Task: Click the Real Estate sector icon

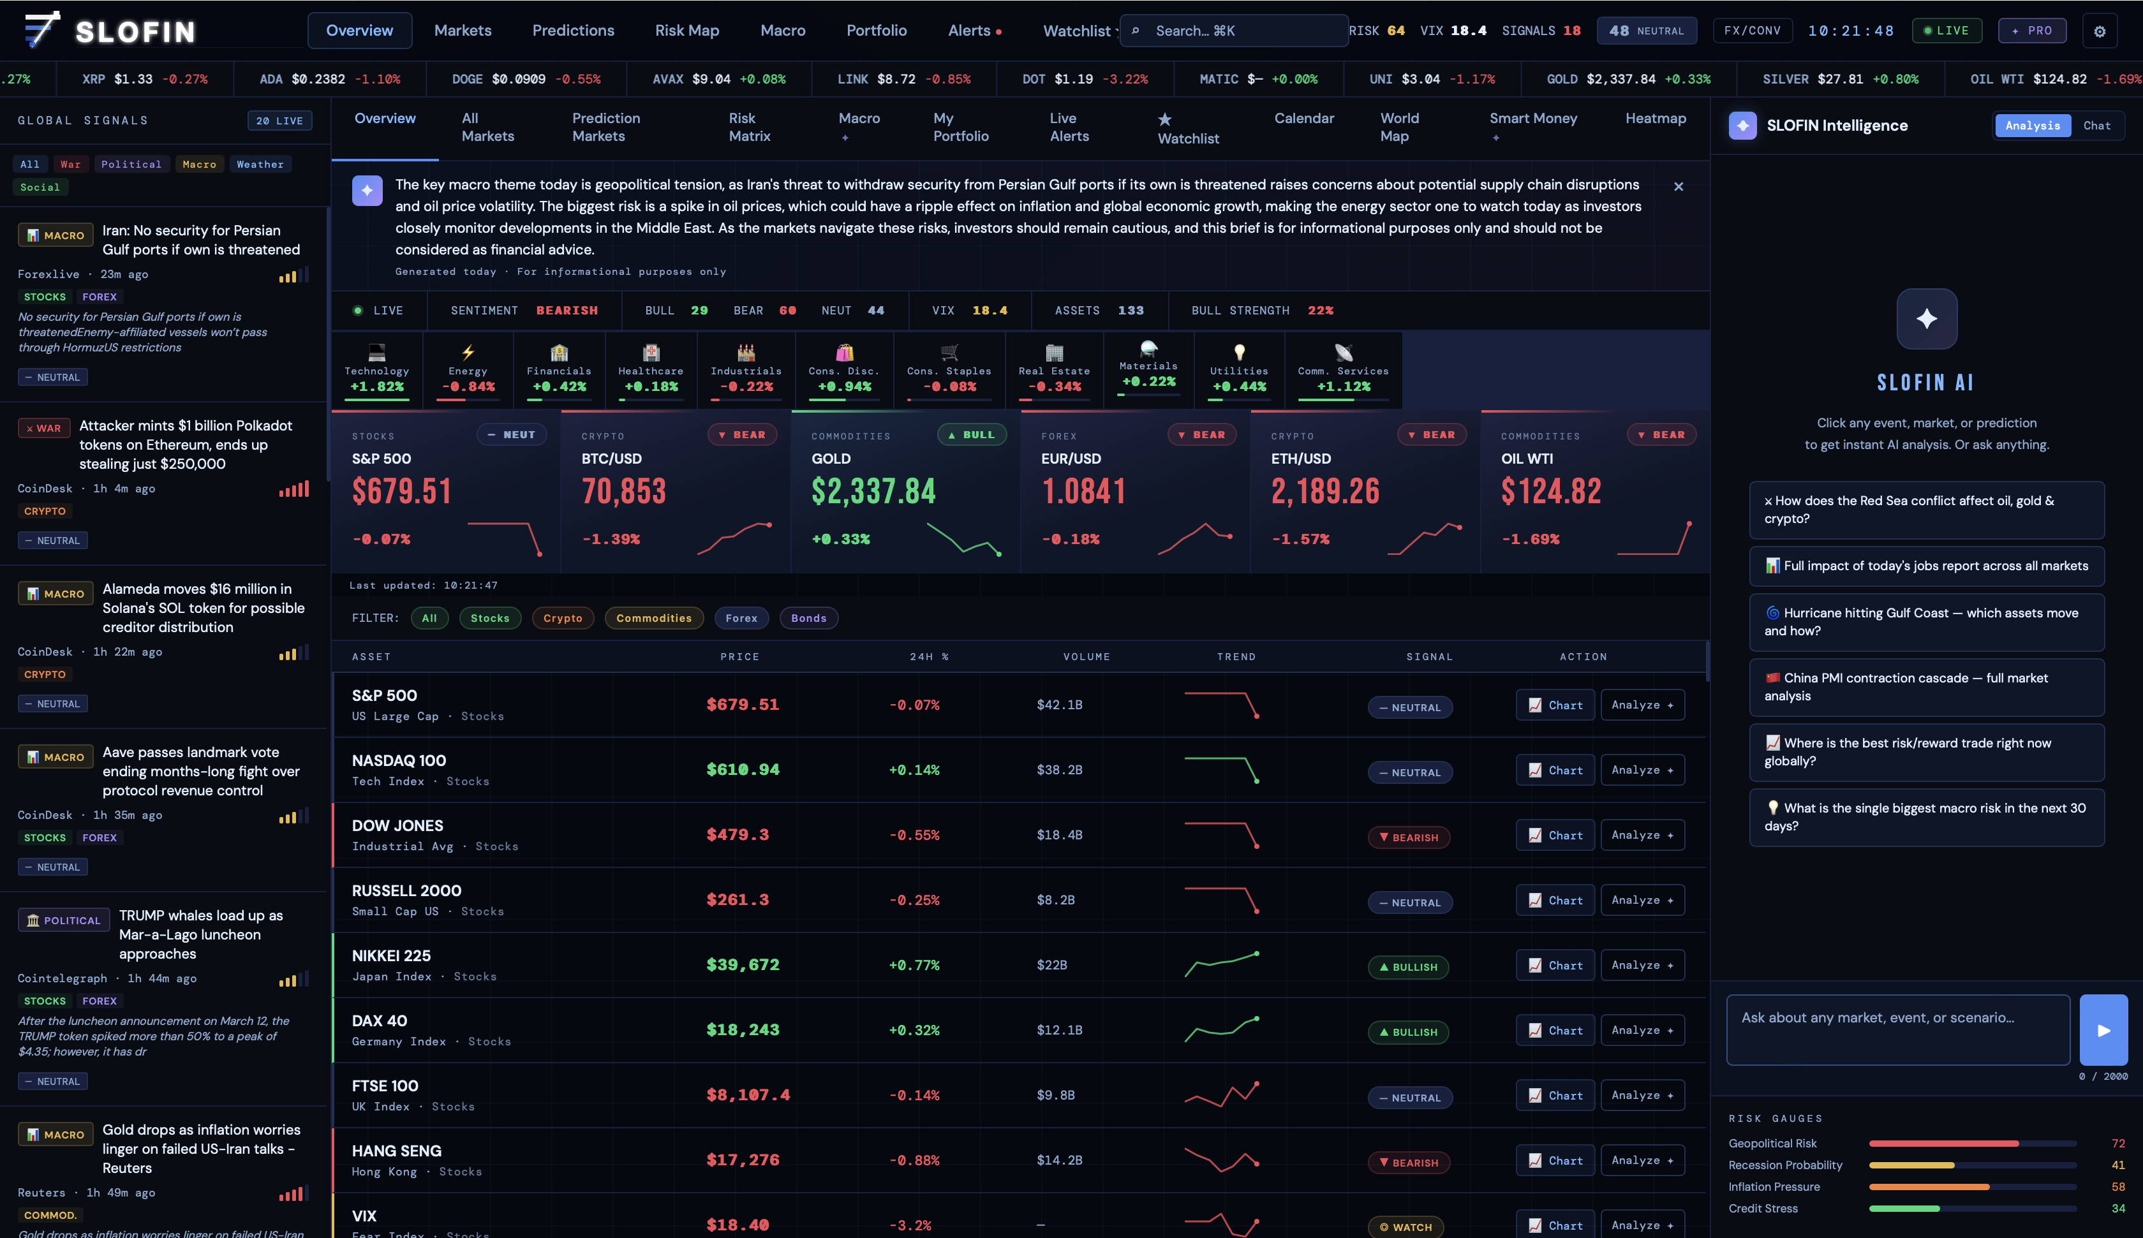Action: (x=1054, y=352)
